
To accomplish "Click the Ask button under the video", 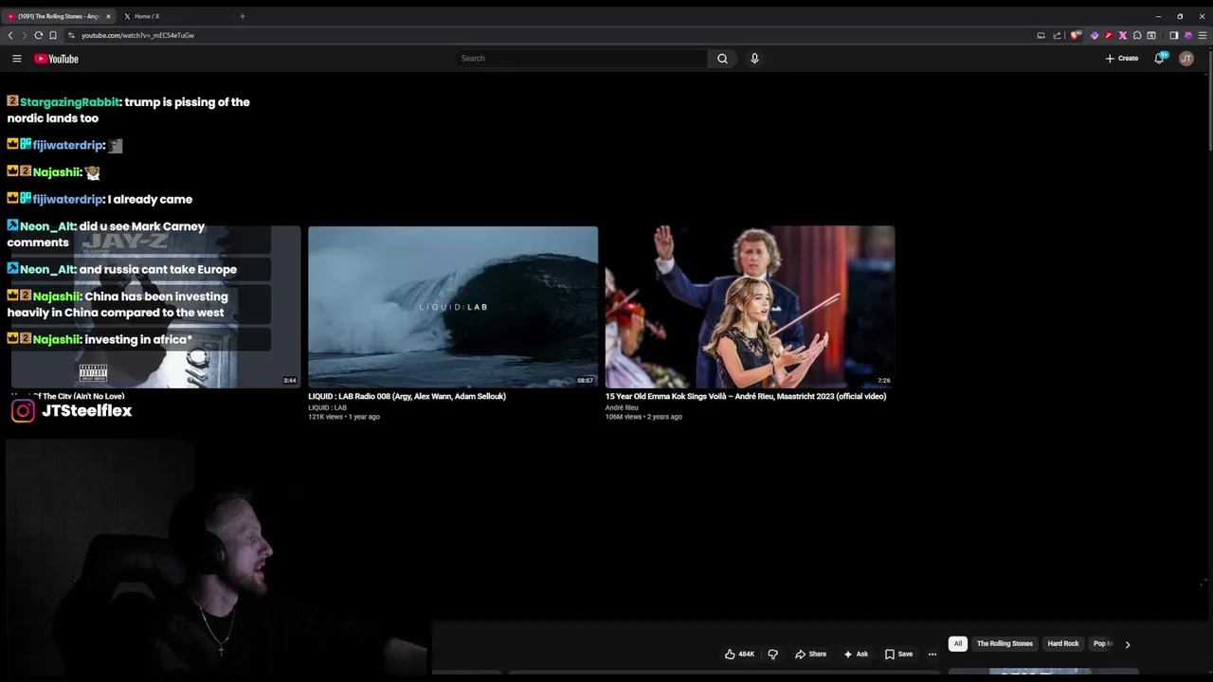I will [x=855, y=654].
